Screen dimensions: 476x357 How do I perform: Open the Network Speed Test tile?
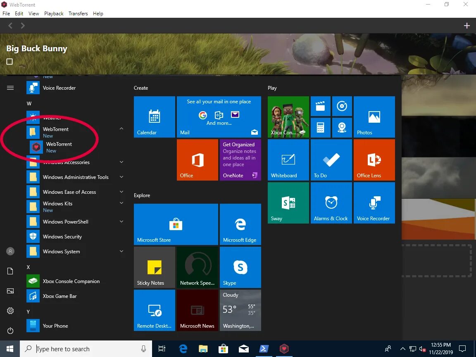198,267
